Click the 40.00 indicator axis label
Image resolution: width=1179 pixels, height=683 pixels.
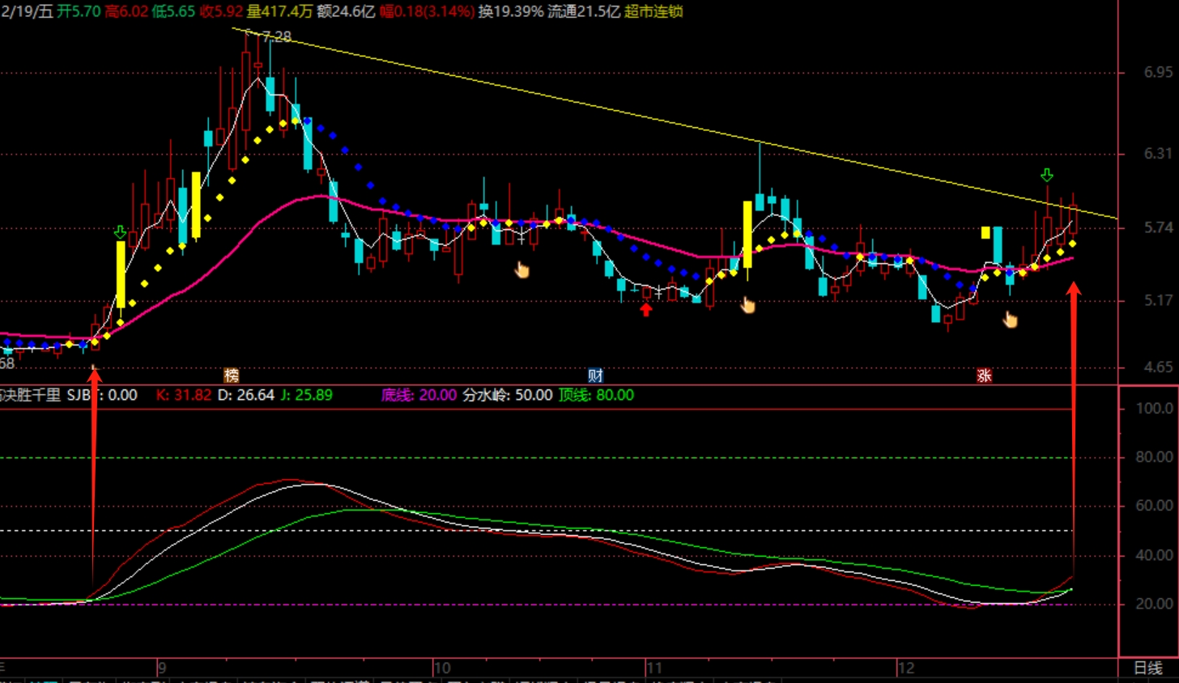1155,555
